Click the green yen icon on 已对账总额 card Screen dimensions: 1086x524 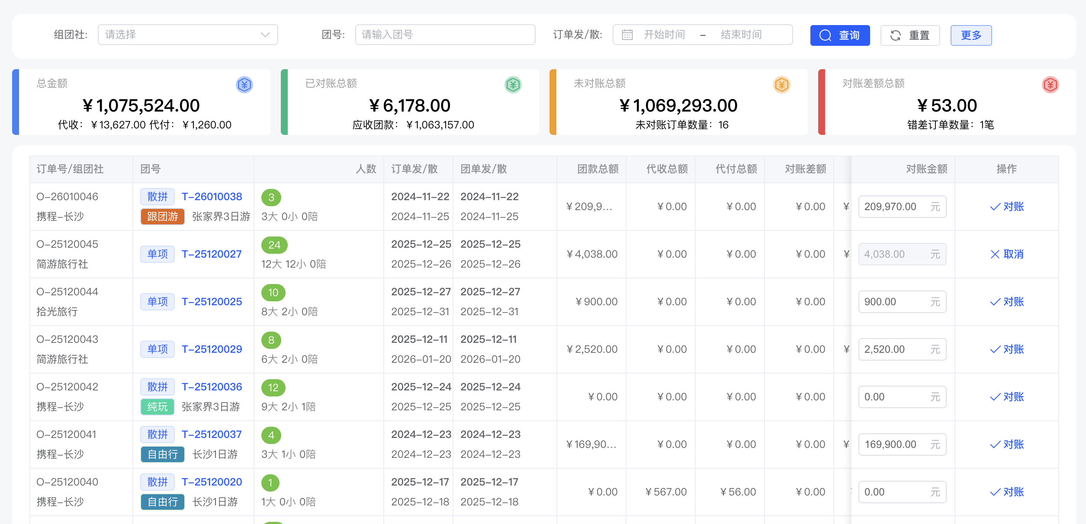[x=513, y=85]
